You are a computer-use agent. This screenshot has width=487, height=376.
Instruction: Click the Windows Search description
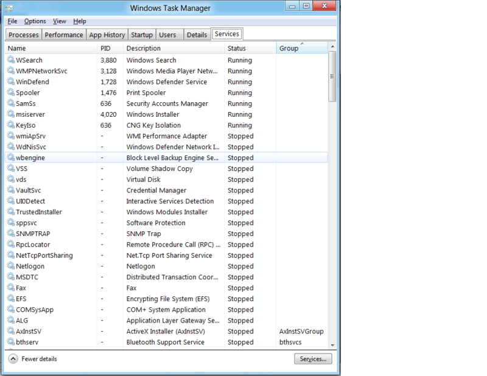pos(151,60)
